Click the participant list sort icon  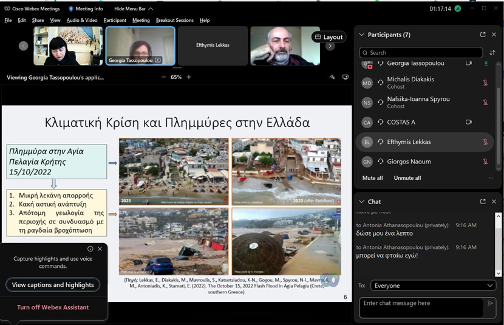tap(492, 53)
